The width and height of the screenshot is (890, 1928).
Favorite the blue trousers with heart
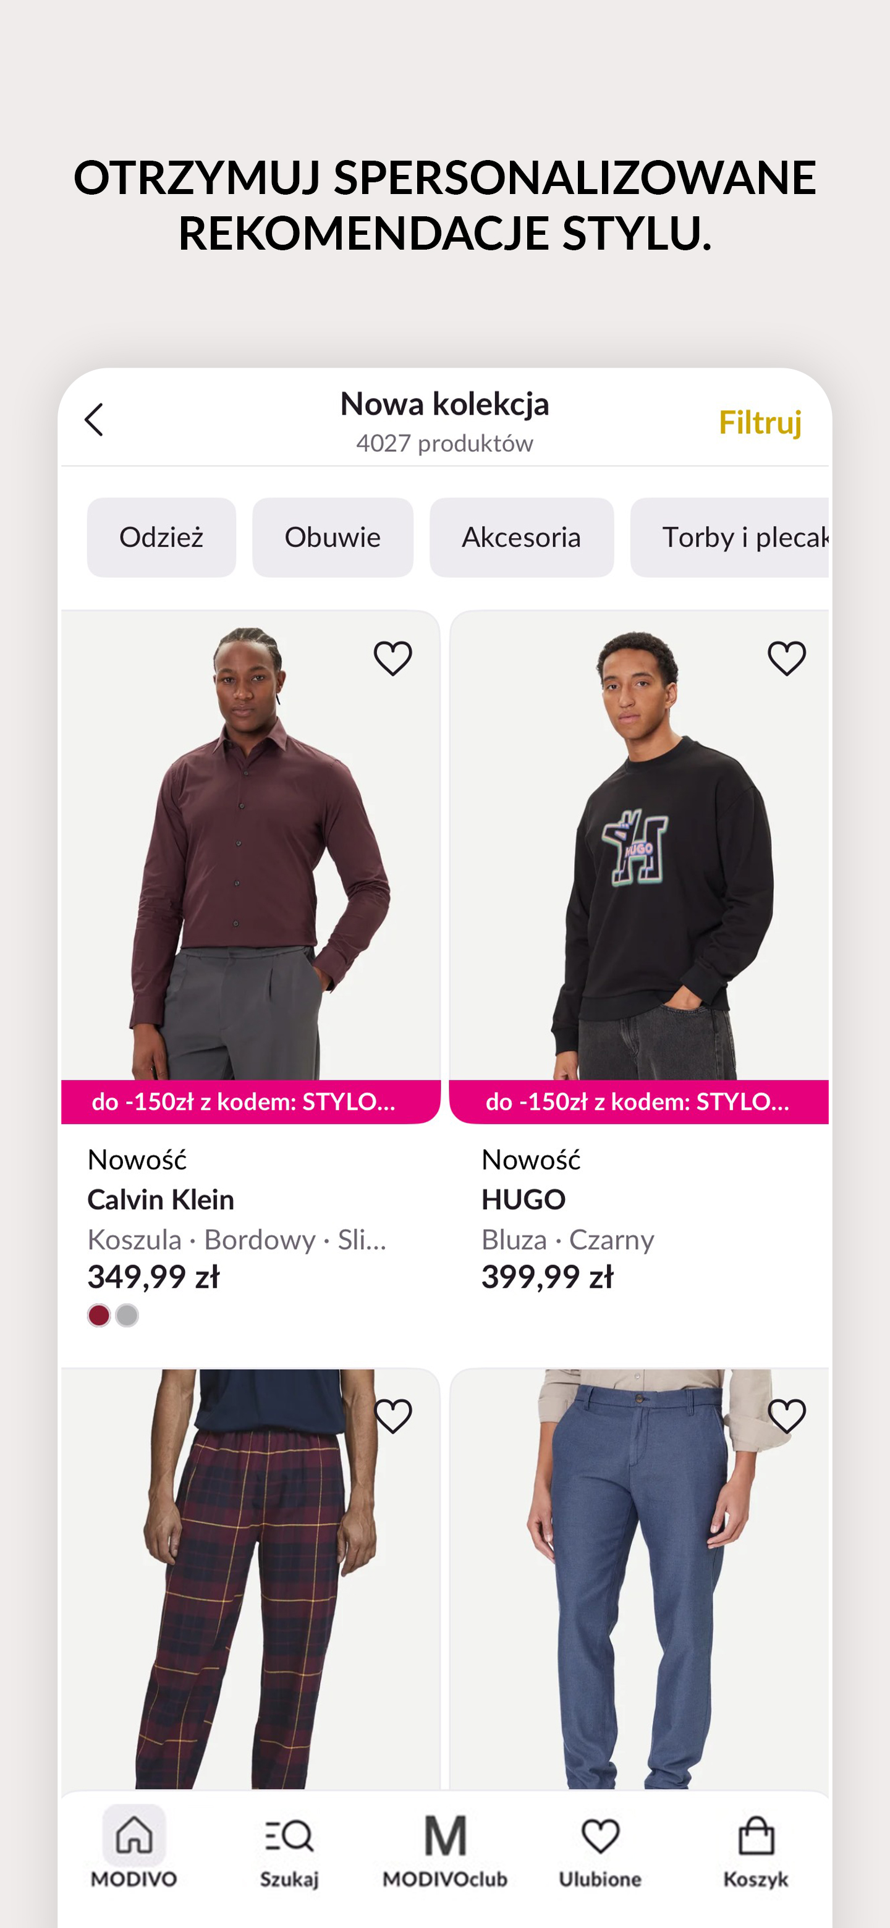pyautogui.click(x=787, y=1415)
